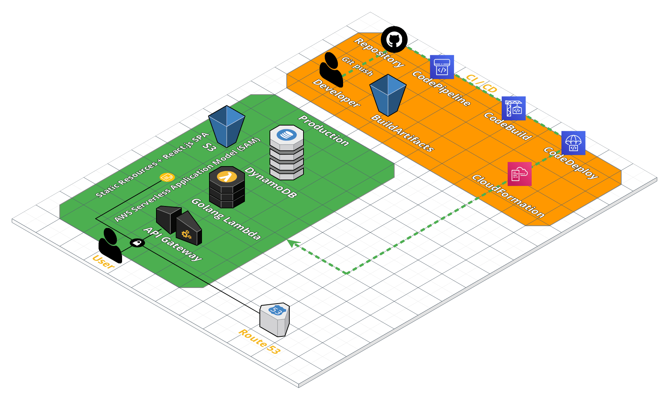This screenshot has height=396, width=669.
Task: Click the small yellow CloudFront circle icon
Action: tap(167, 177)
